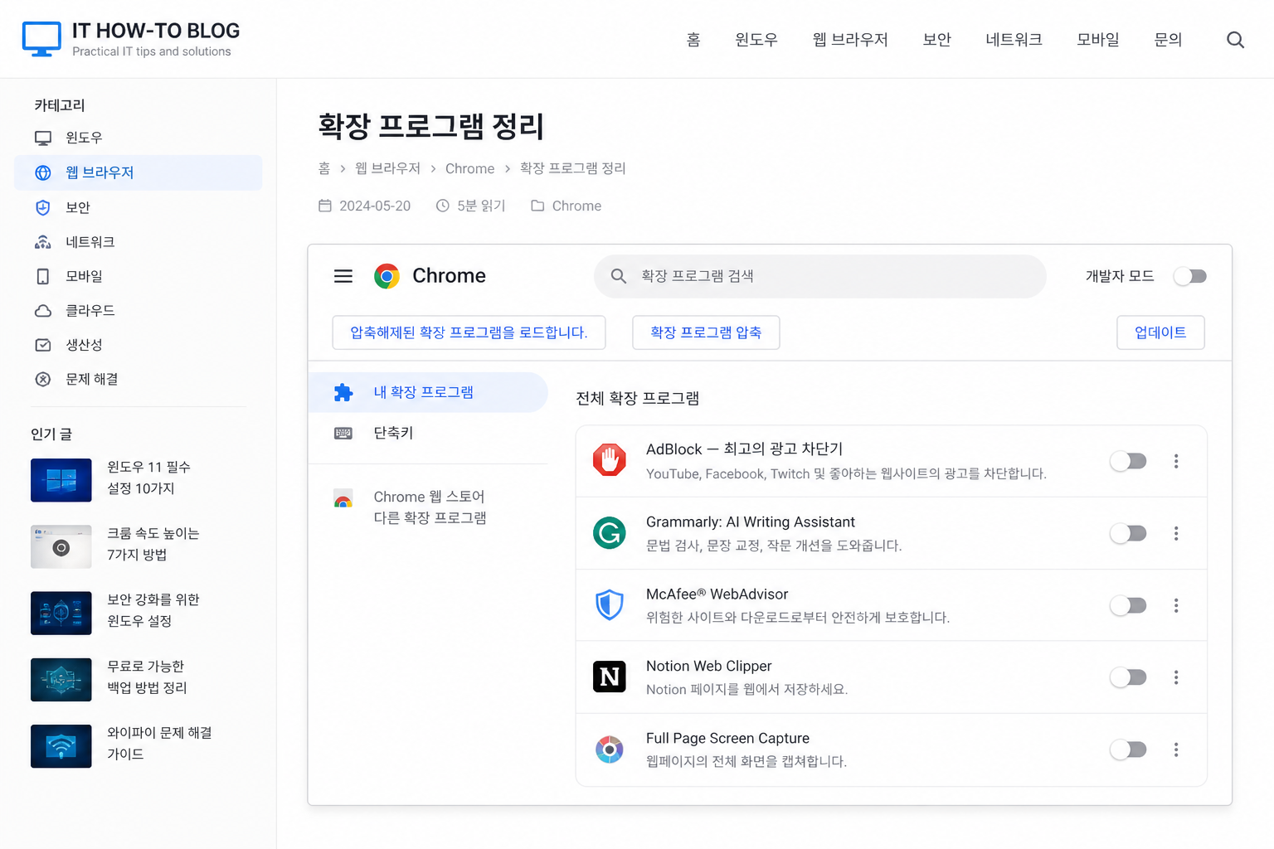Viewport: 1274px width, 849px height.
Task: Select 내 확장 프로그램 in Chrome sidebar
Action: click(428, 392)
